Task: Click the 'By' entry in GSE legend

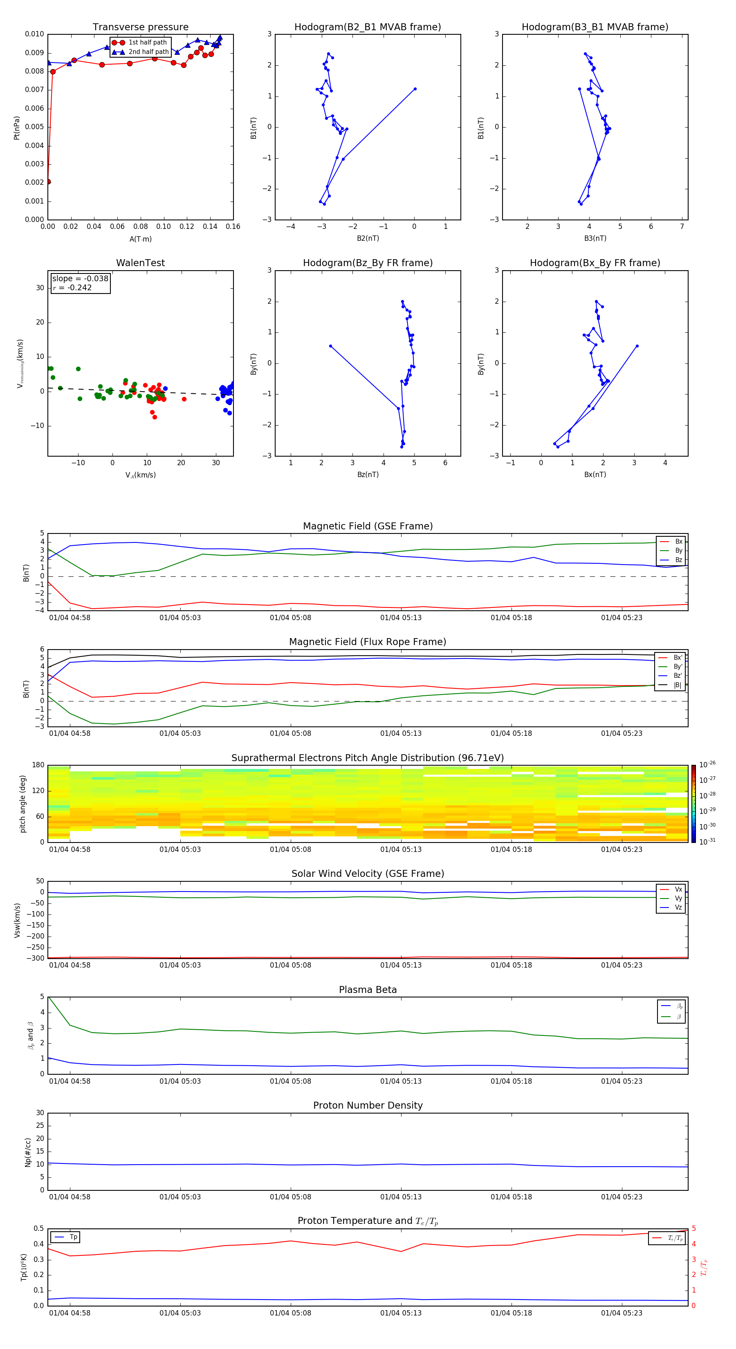Action: (671, 550)
